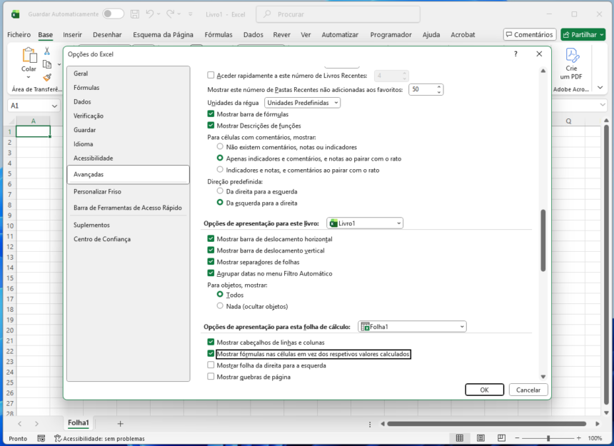Confirm options with OK button
Screen dimensions: 614x446
click(x=484, y=390)
